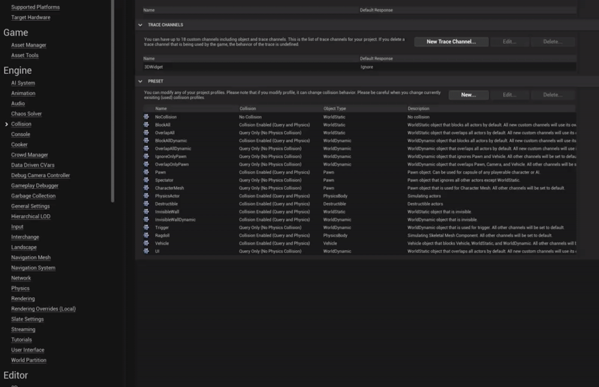Open Navigation Mesh settings
Screen dimensions: 599x387
(x=31, y=258)
